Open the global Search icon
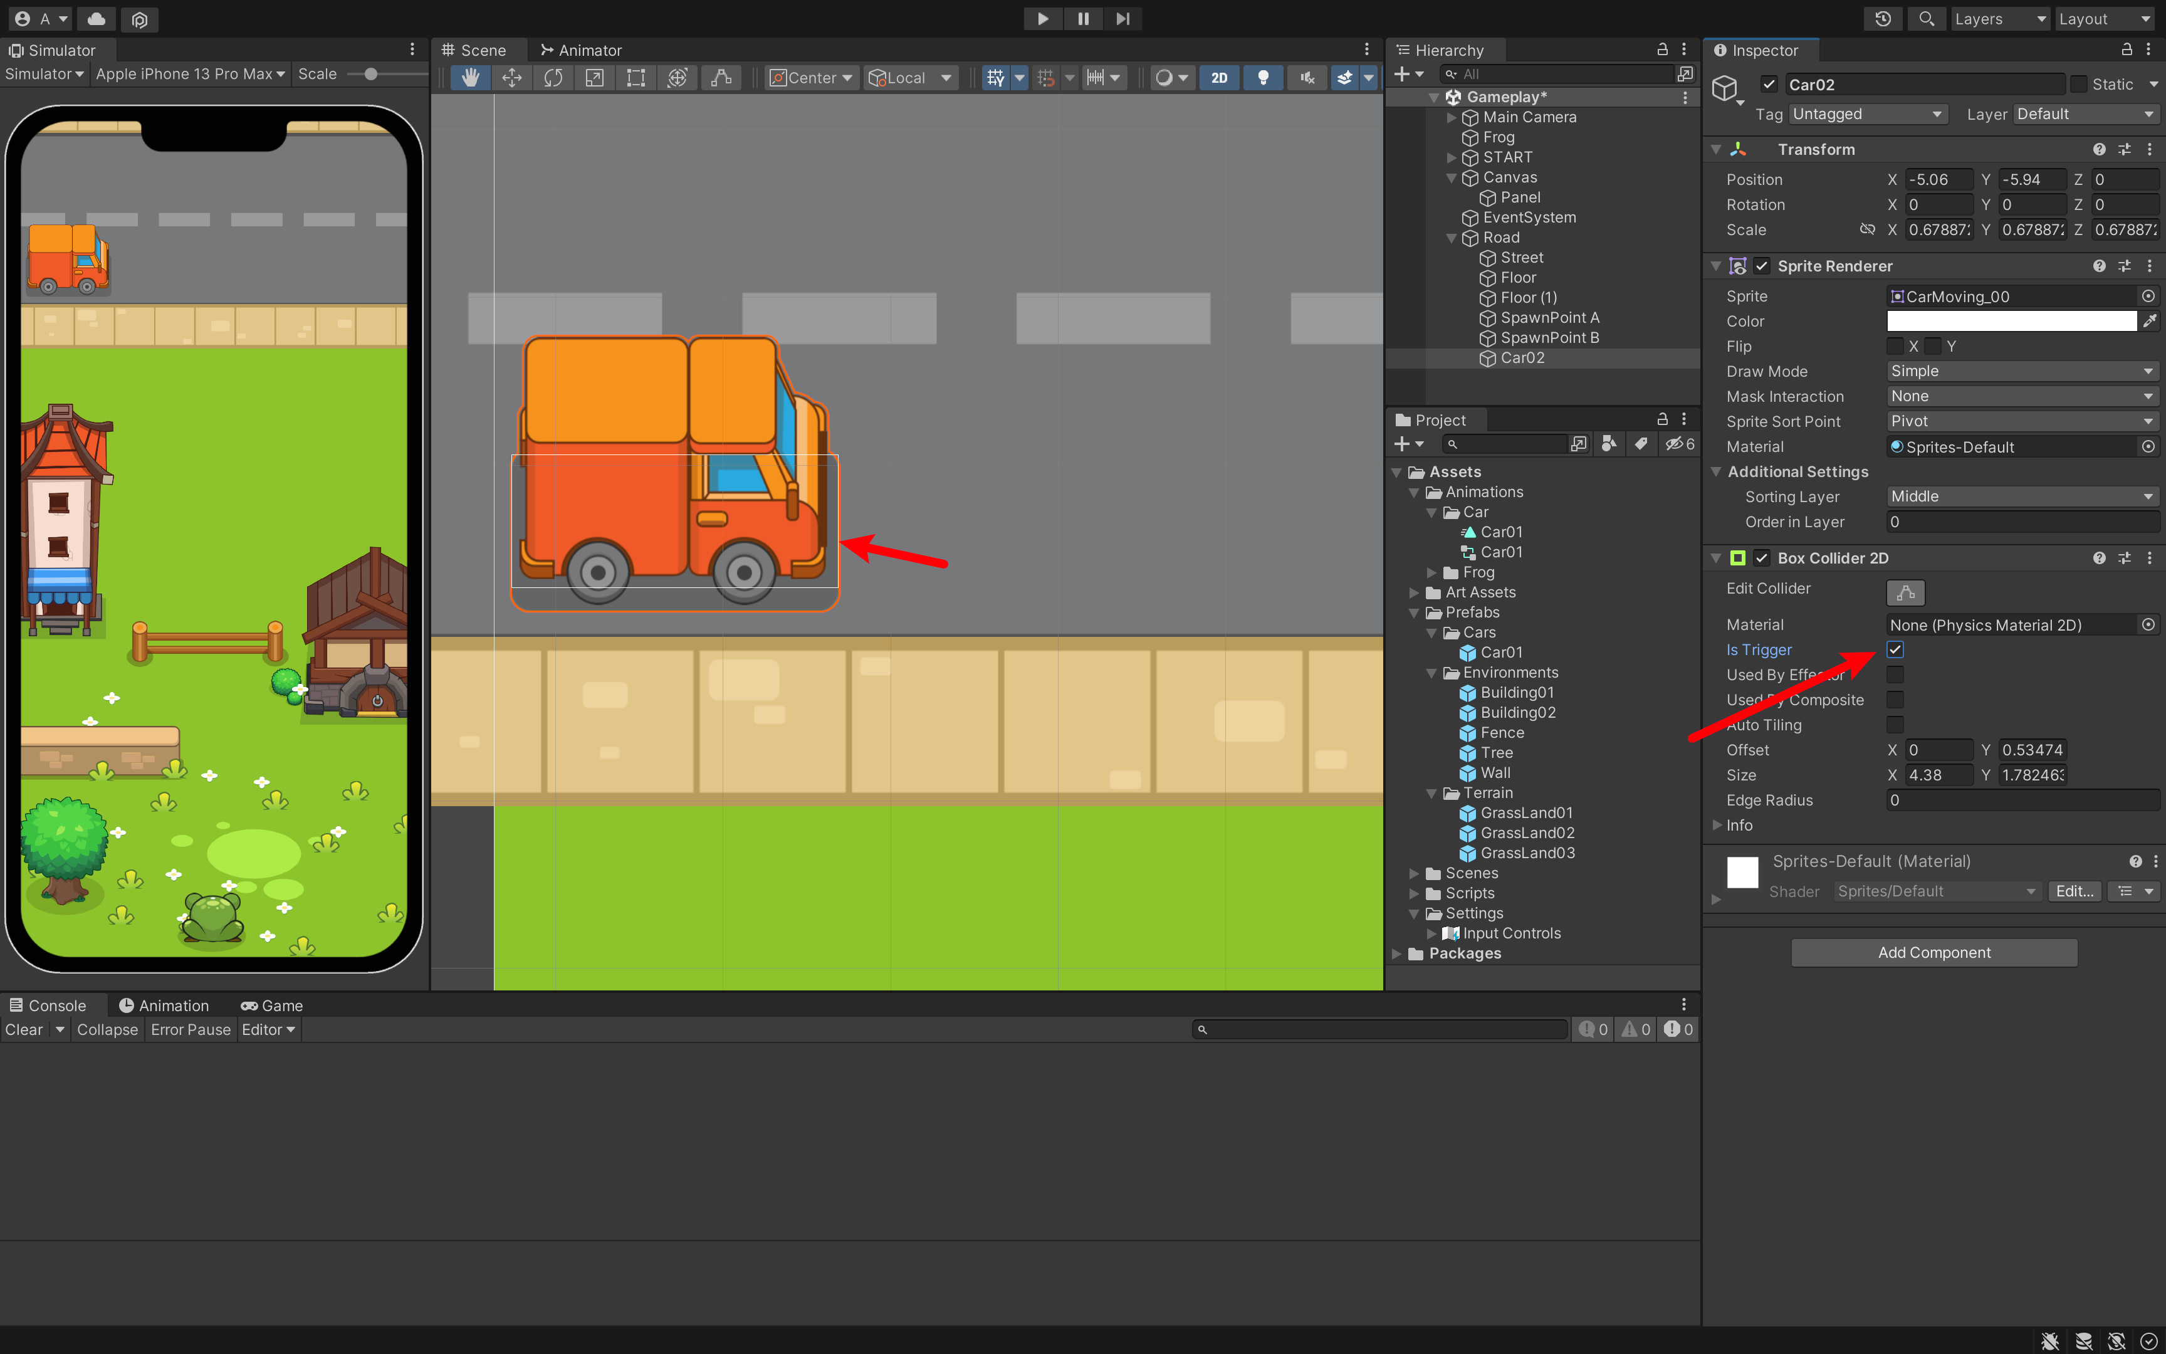2166x1354 pixels. pyautogui.click(x=1926, y=19)
